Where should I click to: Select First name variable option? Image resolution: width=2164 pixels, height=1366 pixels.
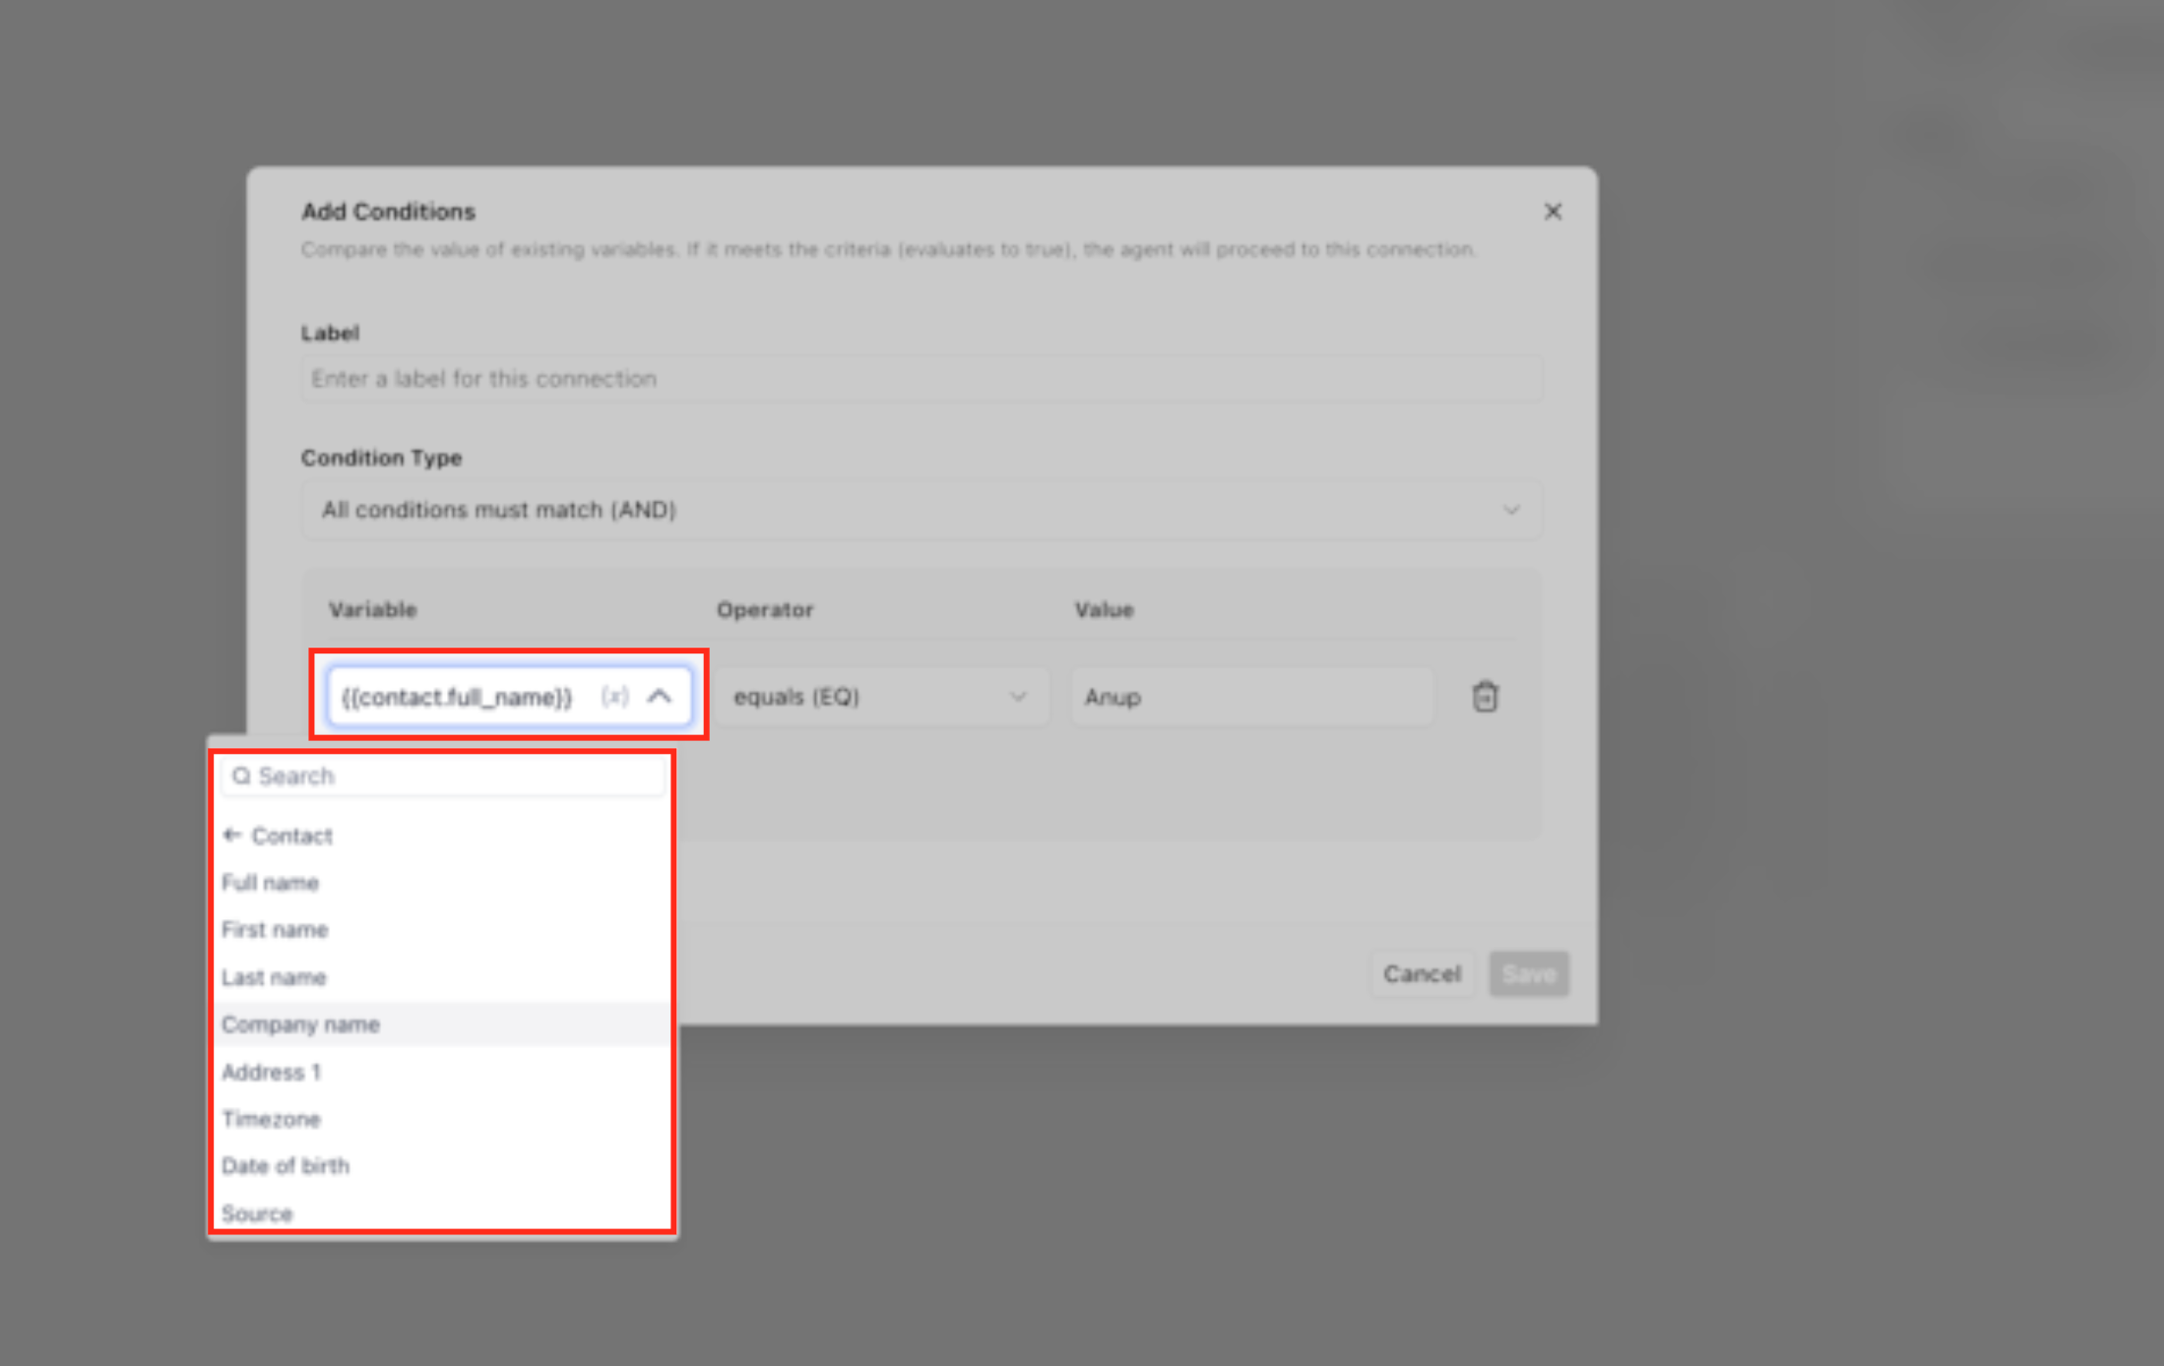point(275,930)
